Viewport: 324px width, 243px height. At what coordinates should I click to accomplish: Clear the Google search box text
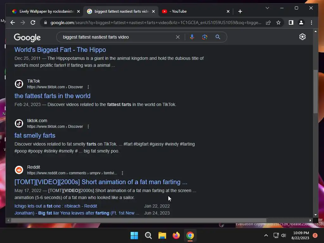pyautogui.click(x=178, y=37)
